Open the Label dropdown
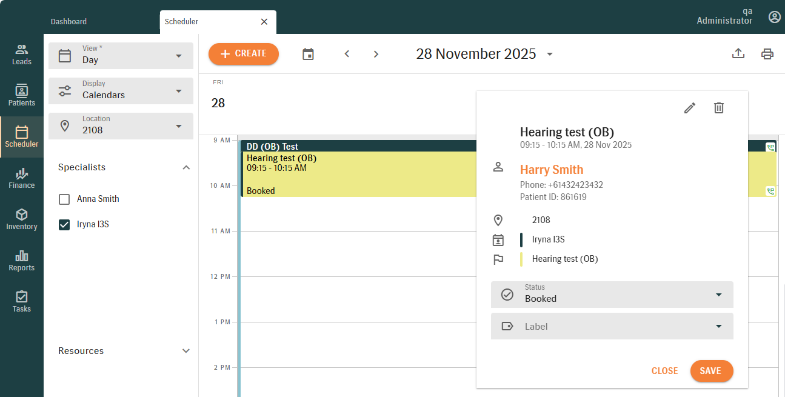The height and width of the screenshot is (397, 785). tap(612, 326)
